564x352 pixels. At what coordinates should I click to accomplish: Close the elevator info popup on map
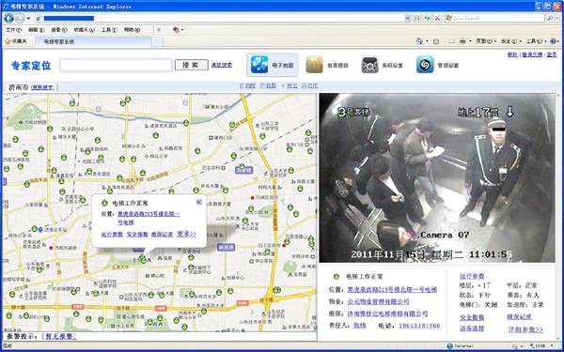point(198,202)
